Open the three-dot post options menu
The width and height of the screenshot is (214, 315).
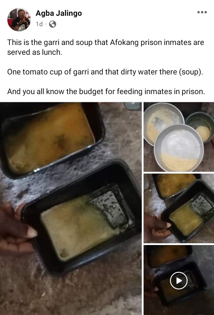[x=202, y=12]
